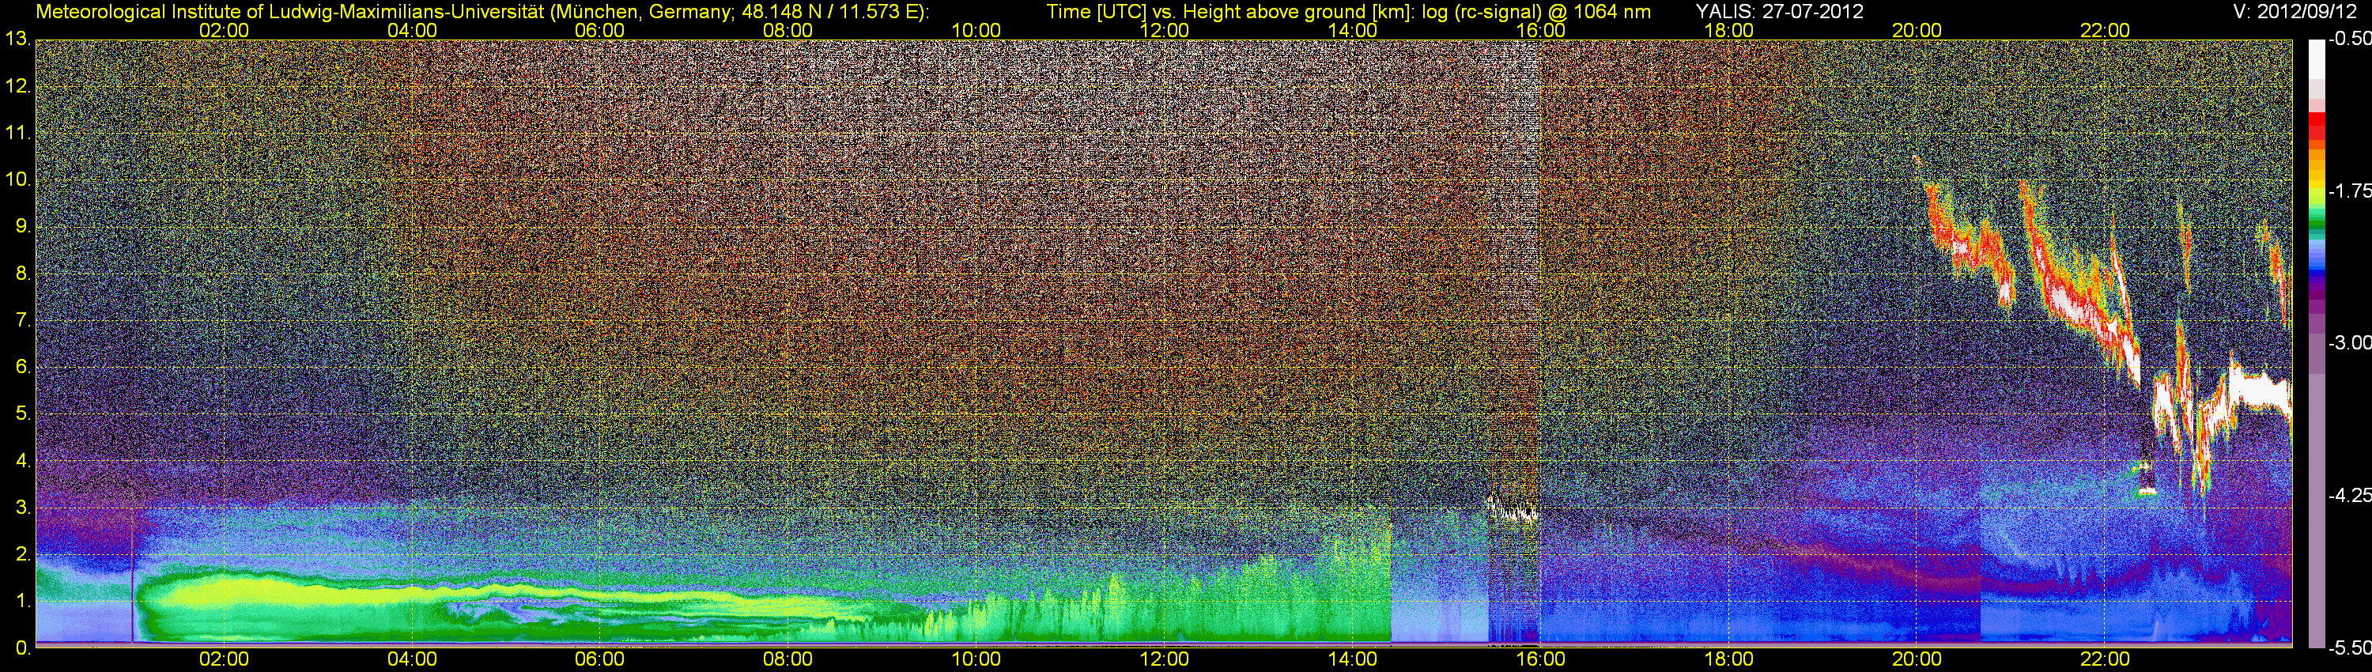Click the 12. height axis label
The height and width of the screenshot is (672, 2372).
[x=18, y=86]
